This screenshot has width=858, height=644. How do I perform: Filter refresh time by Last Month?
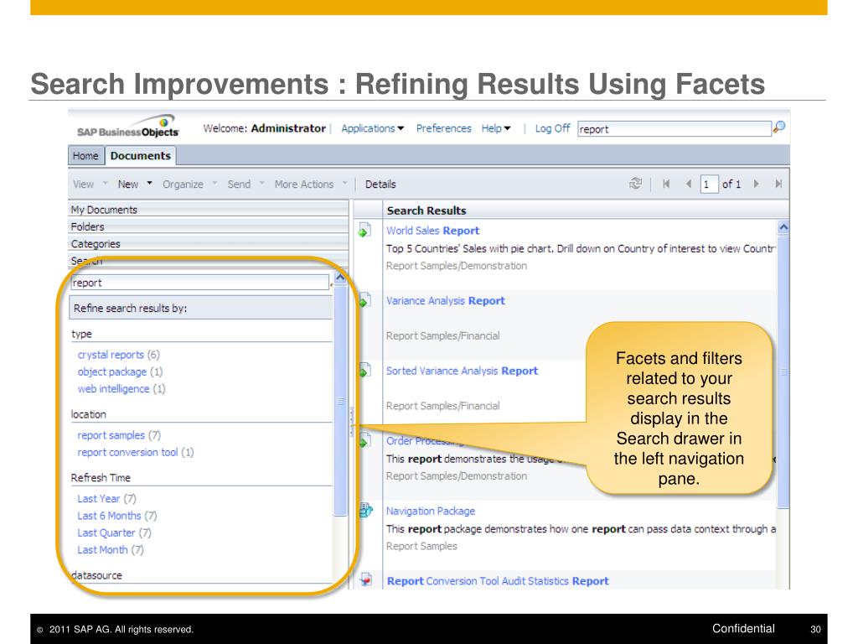[x=102, y=549]
